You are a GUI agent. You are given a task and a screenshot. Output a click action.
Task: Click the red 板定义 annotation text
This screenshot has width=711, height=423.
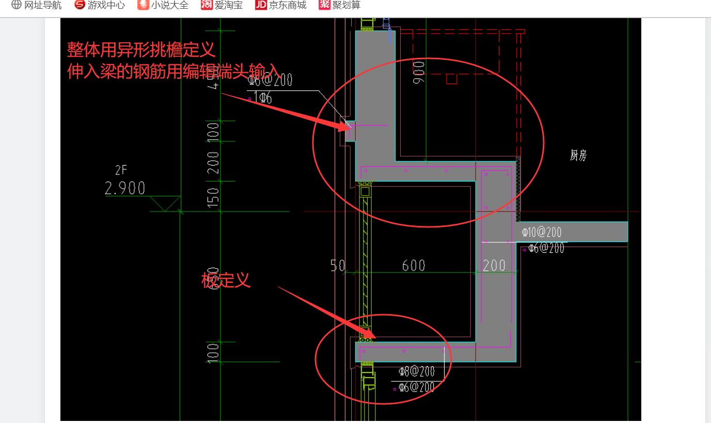click(226, 281)
